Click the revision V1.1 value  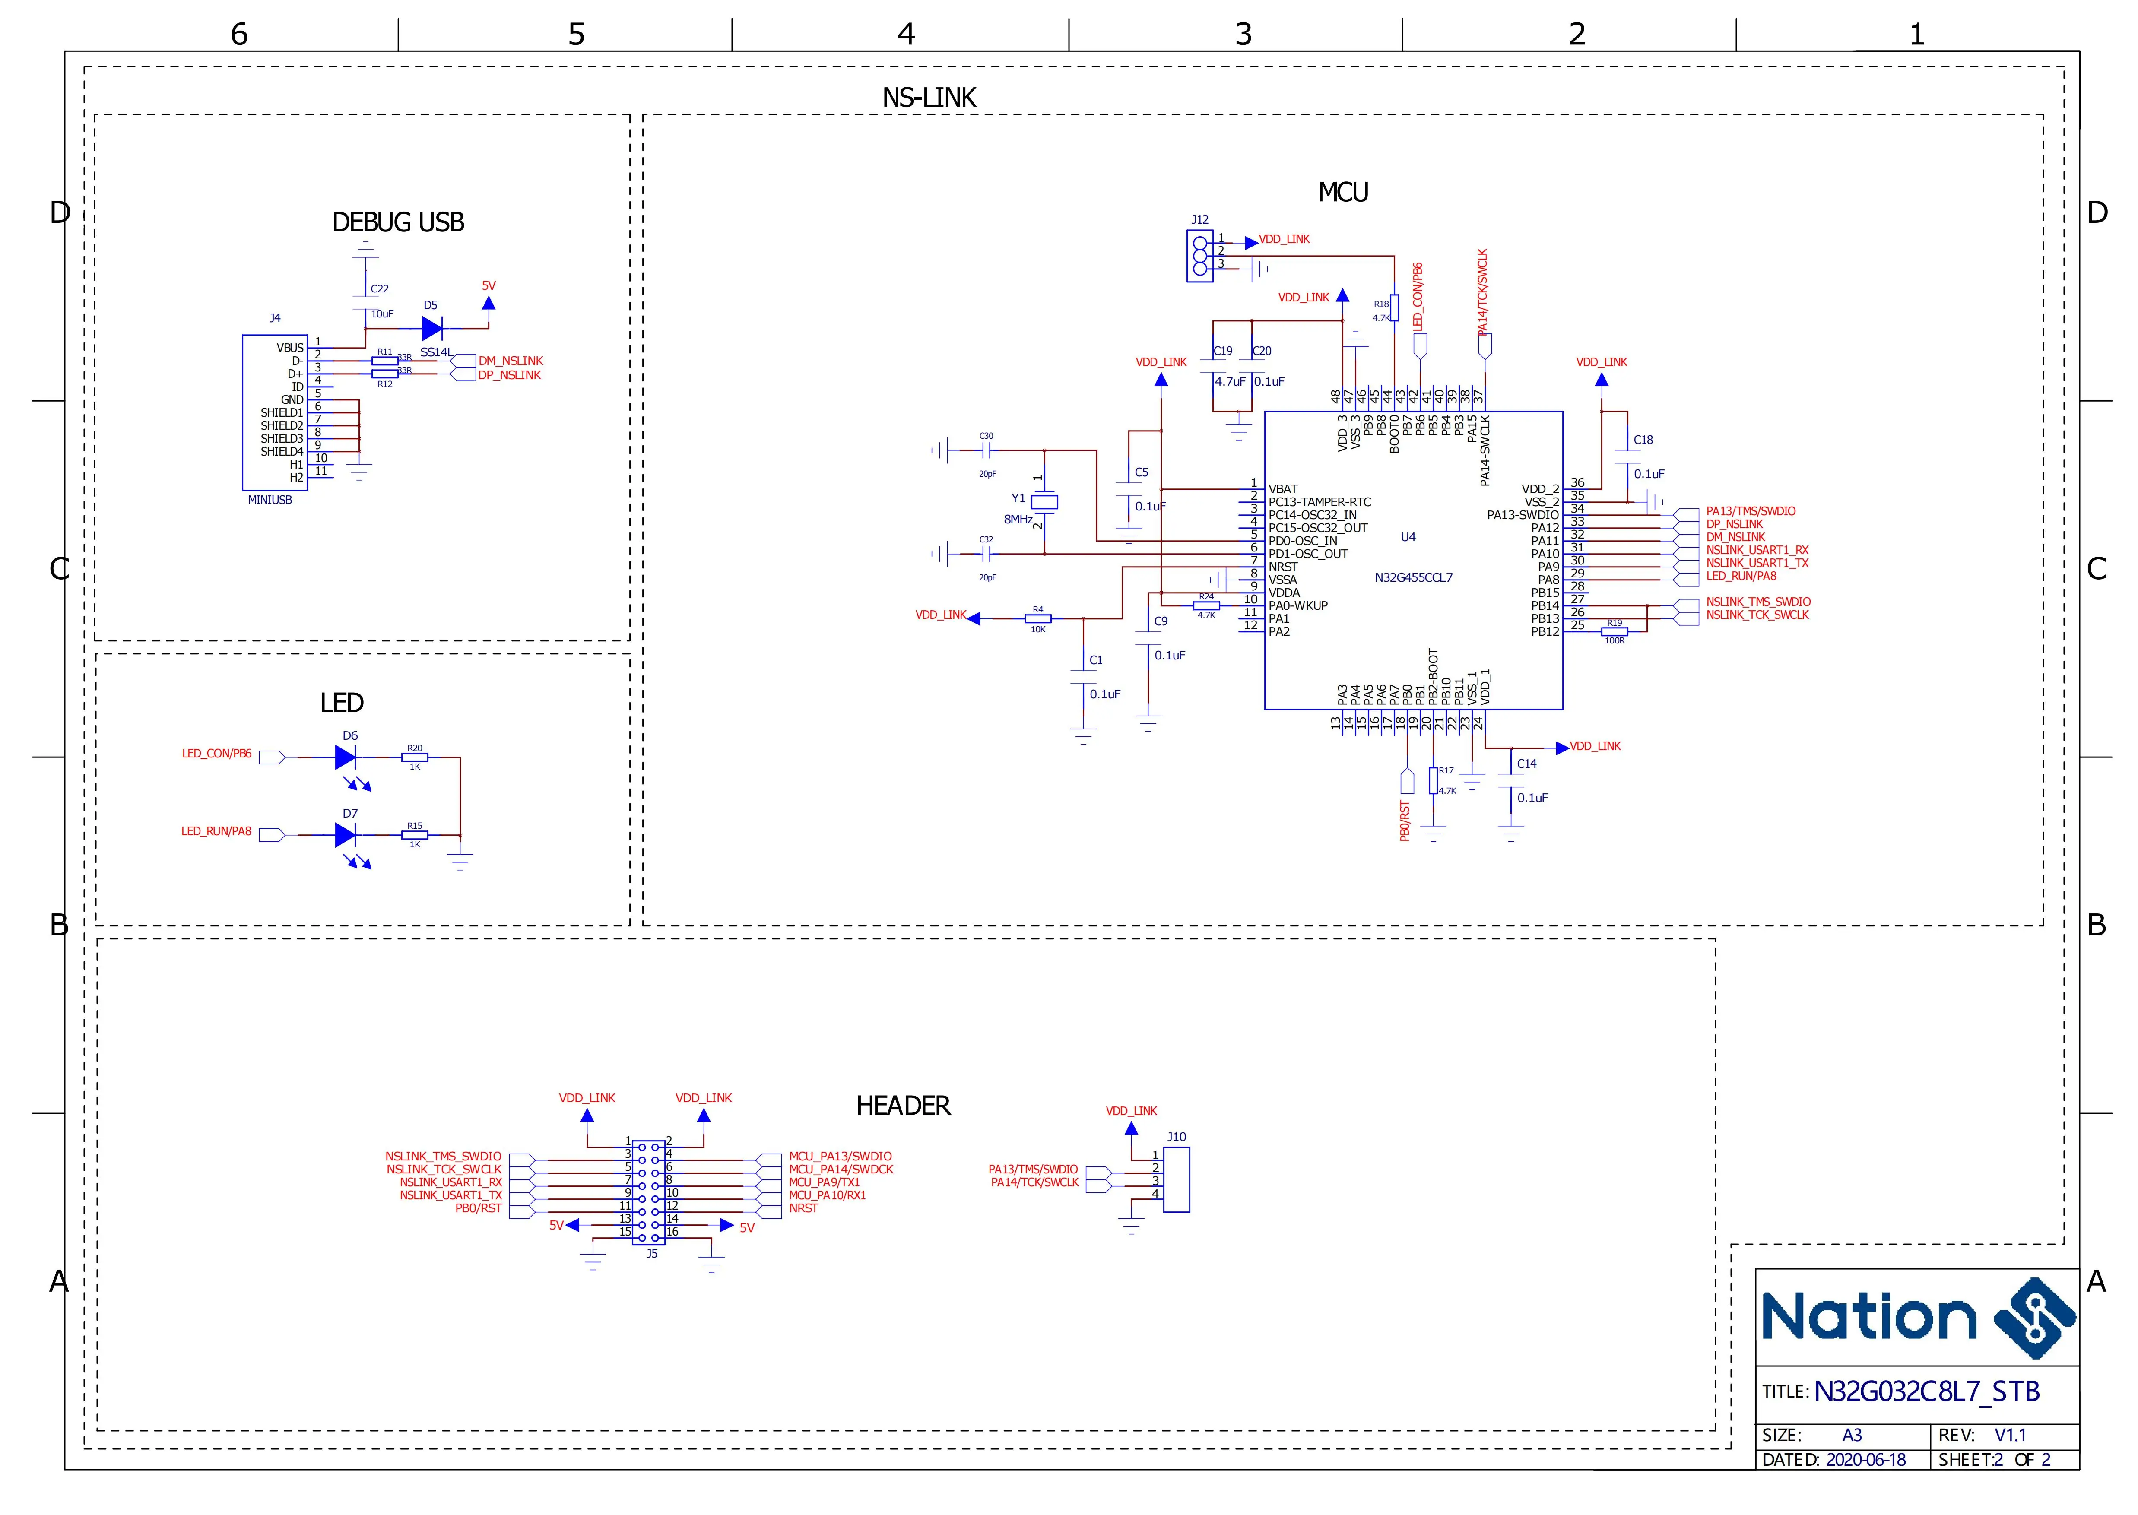2010,1435
